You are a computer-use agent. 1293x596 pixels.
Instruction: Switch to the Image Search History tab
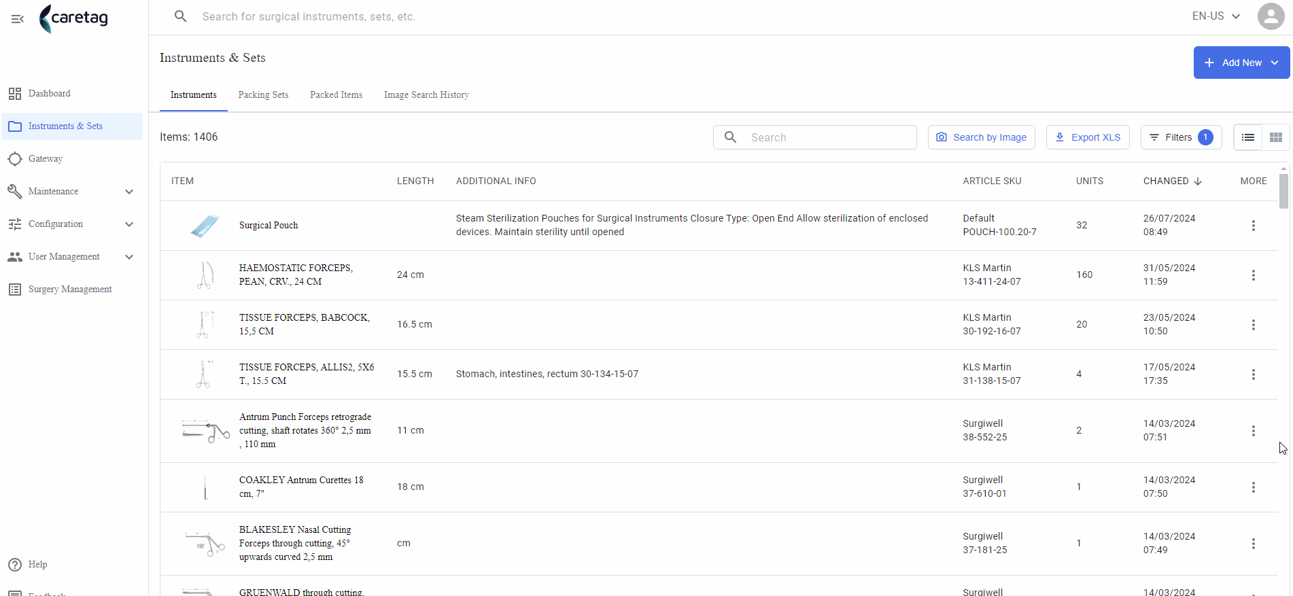(426, 95)
